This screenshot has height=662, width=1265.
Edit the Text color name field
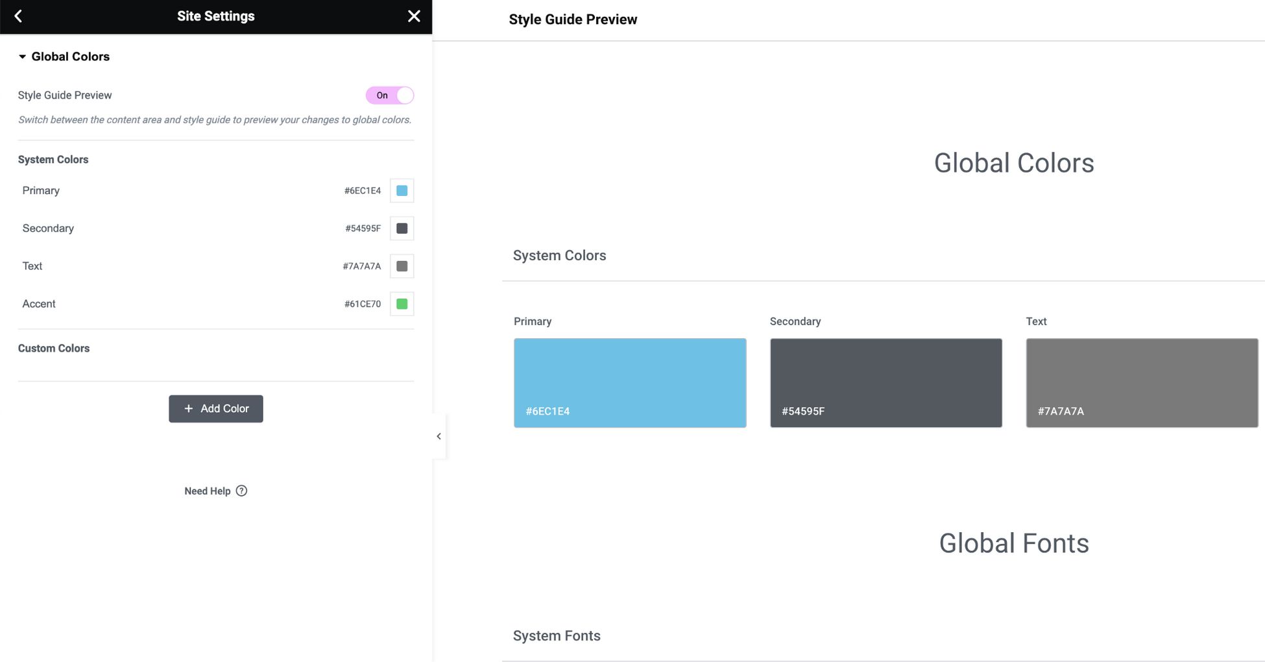[x=32, y=266]
